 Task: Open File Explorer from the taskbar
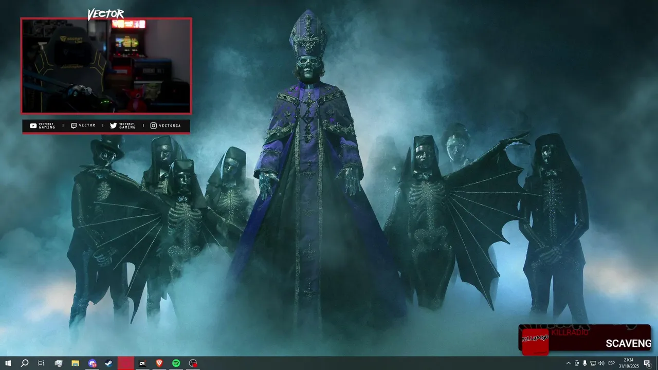(x=75, y=363)
